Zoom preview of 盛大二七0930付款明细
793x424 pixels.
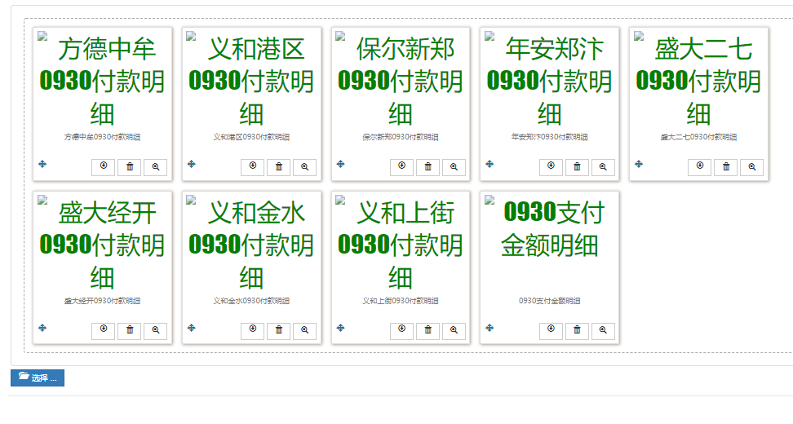[752, 167]
